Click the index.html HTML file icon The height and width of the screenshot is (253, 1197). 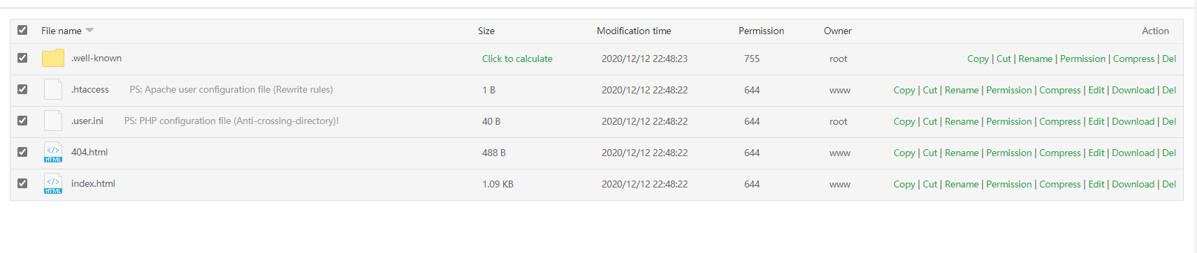(x=53, y=183)
